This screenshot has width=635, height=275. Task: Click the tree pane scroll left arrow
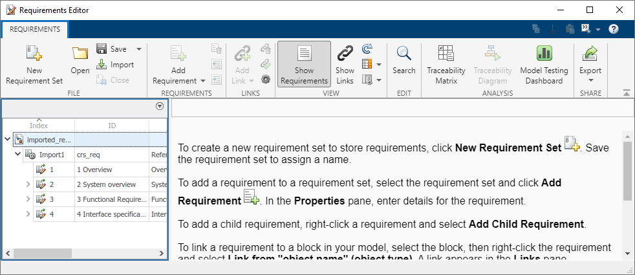[7, 254]
